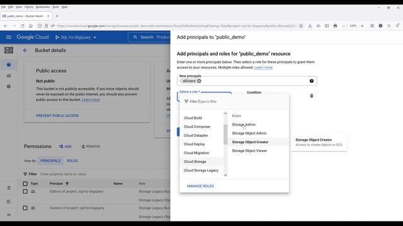The width and height of the screenshot is (403, 226).
Task: Select the Cloud Storage category
Action: coord(195,161)
